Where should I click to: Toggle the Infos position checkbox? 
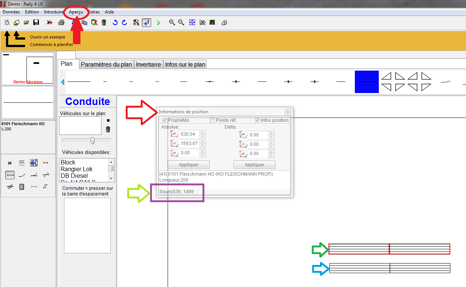[257, 120]
